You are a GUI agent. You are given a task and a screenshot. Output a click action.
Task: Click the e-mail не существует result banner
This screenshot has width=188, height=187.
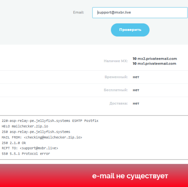pos(94,175)
